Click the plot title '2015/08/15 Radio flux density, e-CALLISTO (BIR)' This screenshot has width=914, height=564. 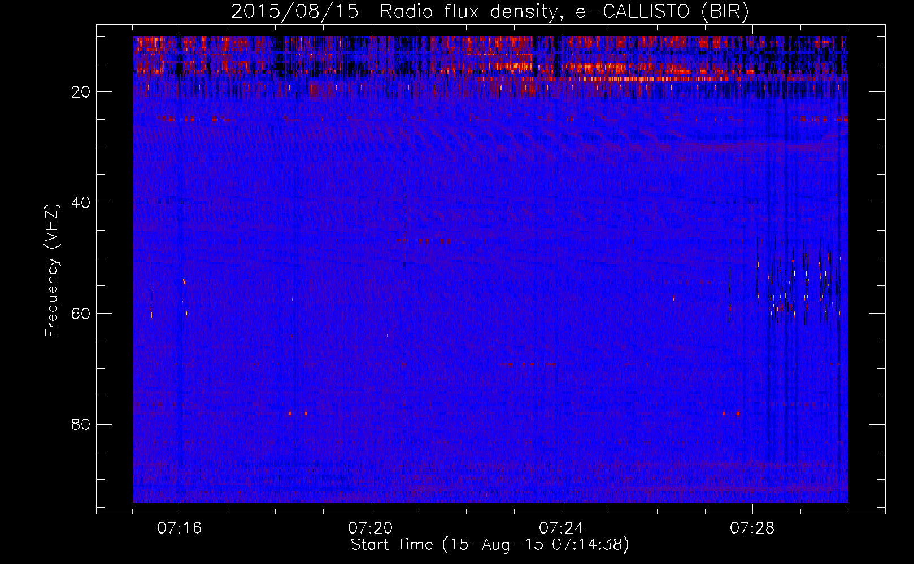pos(490,11)
